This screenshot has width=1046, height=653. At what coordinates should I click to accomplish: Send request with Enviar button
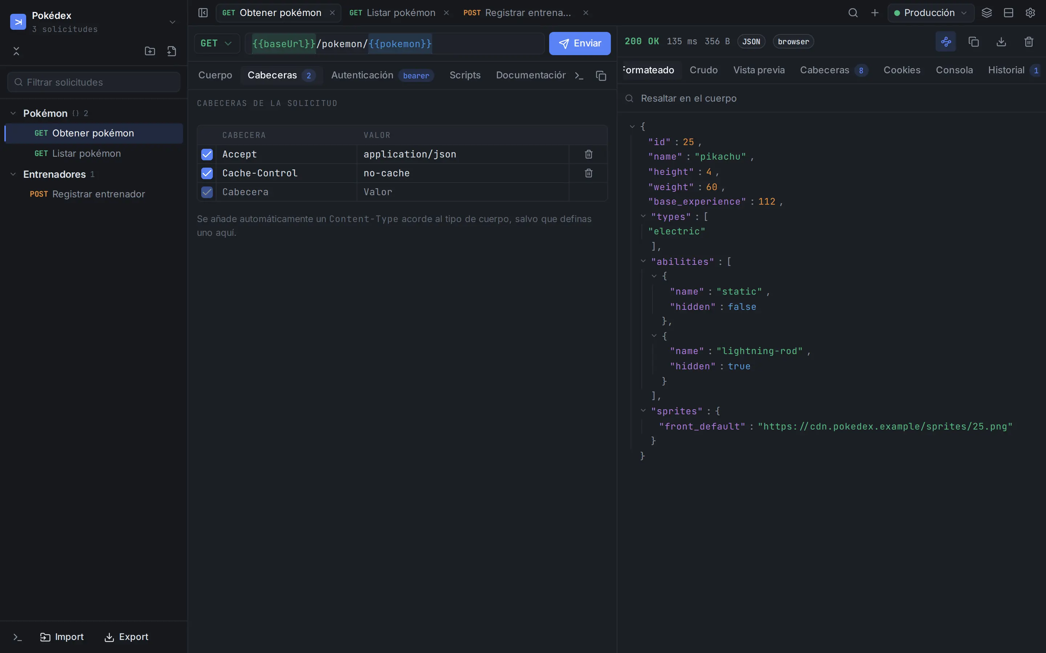[580, 43]
